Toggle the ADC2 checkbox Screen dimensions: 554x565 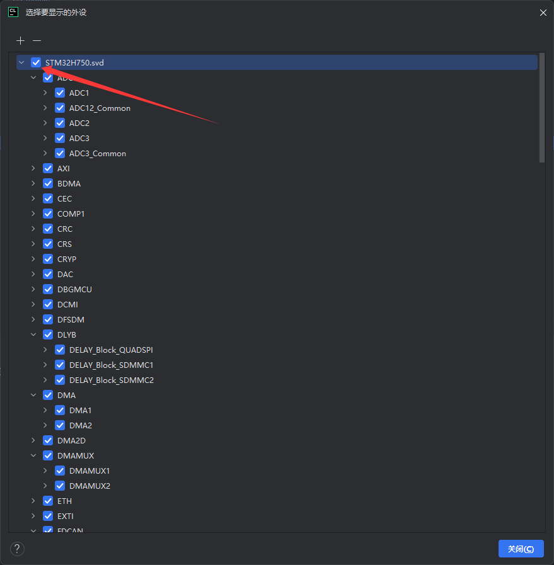(x=60, y=123)
